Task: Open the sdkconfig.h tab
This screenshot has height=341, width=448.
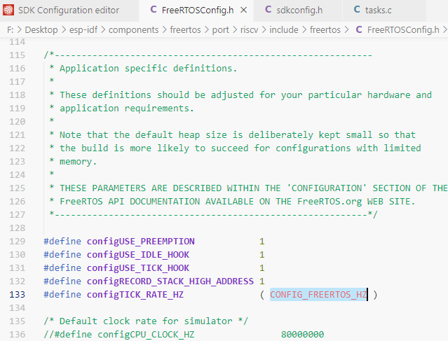Action: (x=299, y=11)
